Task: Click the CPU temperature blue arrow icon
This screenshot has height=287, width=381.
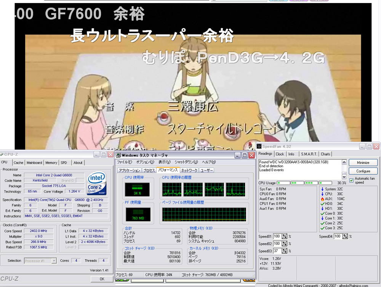Action: point(322,194)
